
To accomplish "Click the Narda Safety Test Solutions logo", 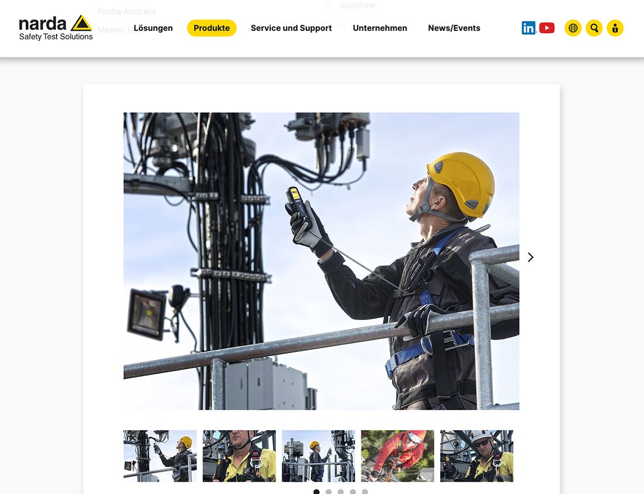I will click(x=56, y=28).
